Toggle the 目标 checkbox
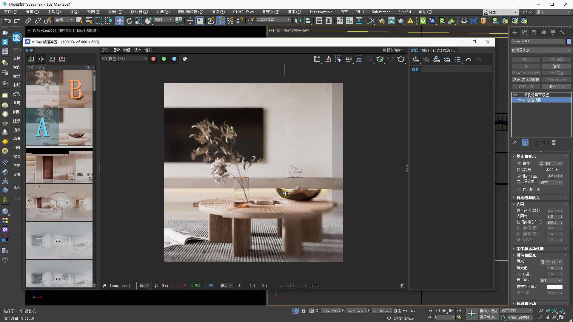Viewport: 573px width, 322px height. point(519,163)
